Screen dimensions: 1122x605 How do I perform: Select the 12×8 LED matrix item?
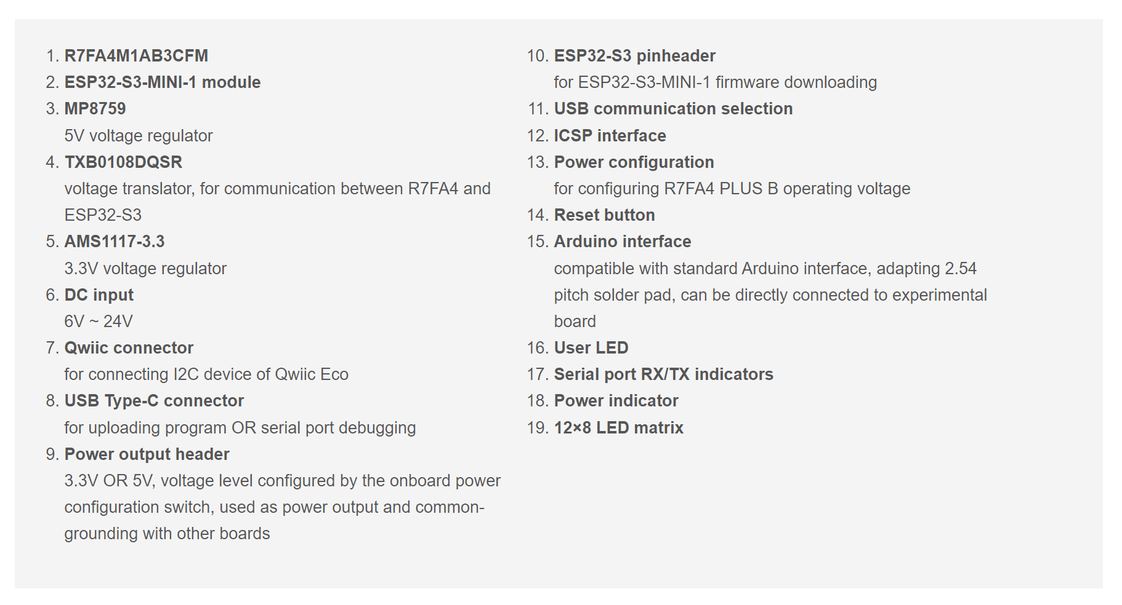click(618, 428)
